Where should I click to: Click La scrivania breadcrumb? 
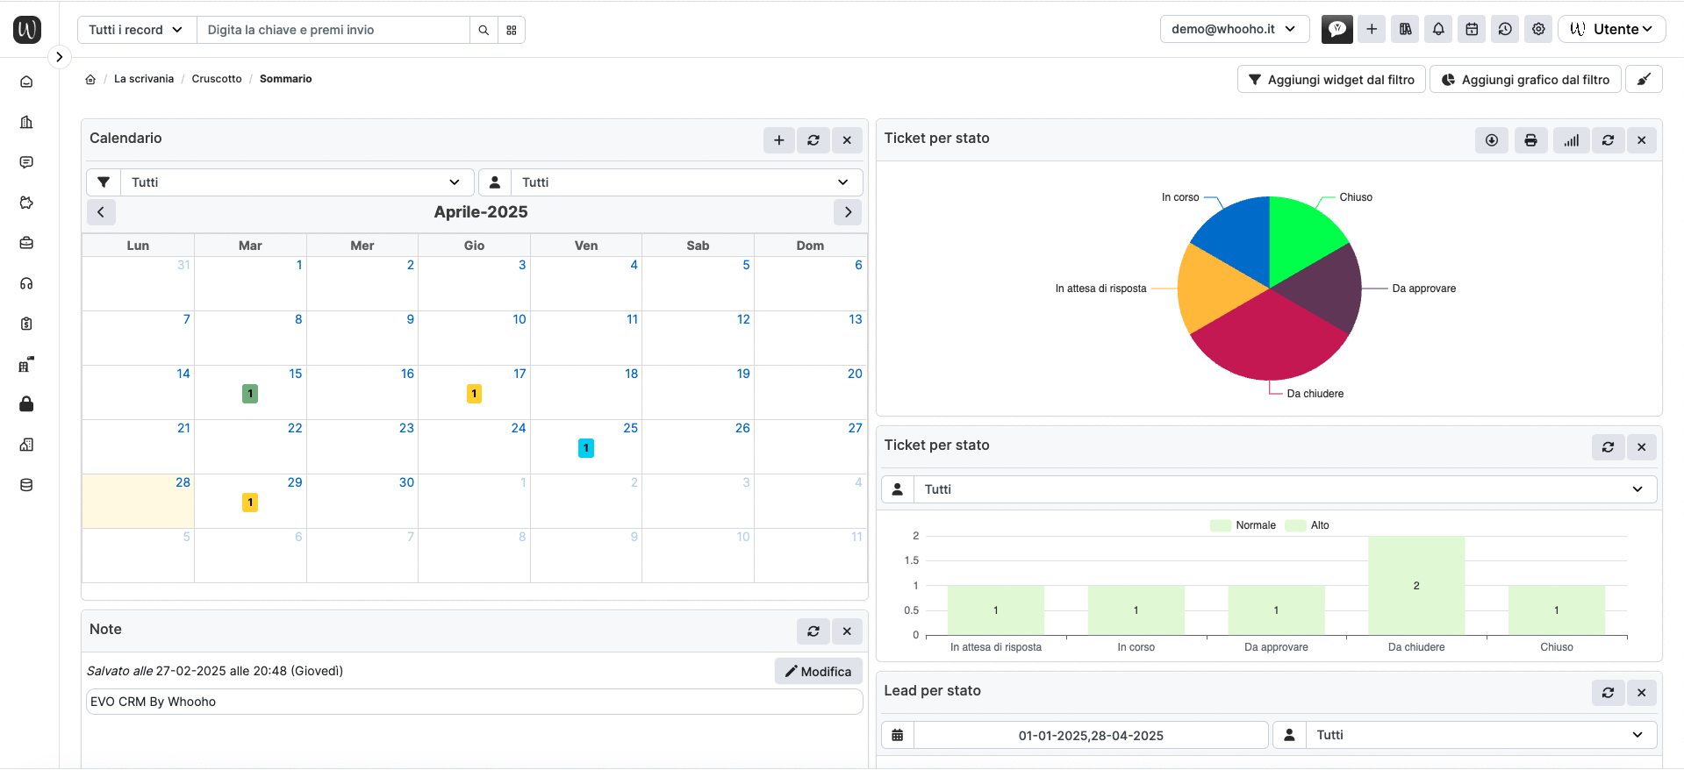[x=144, y=79]
